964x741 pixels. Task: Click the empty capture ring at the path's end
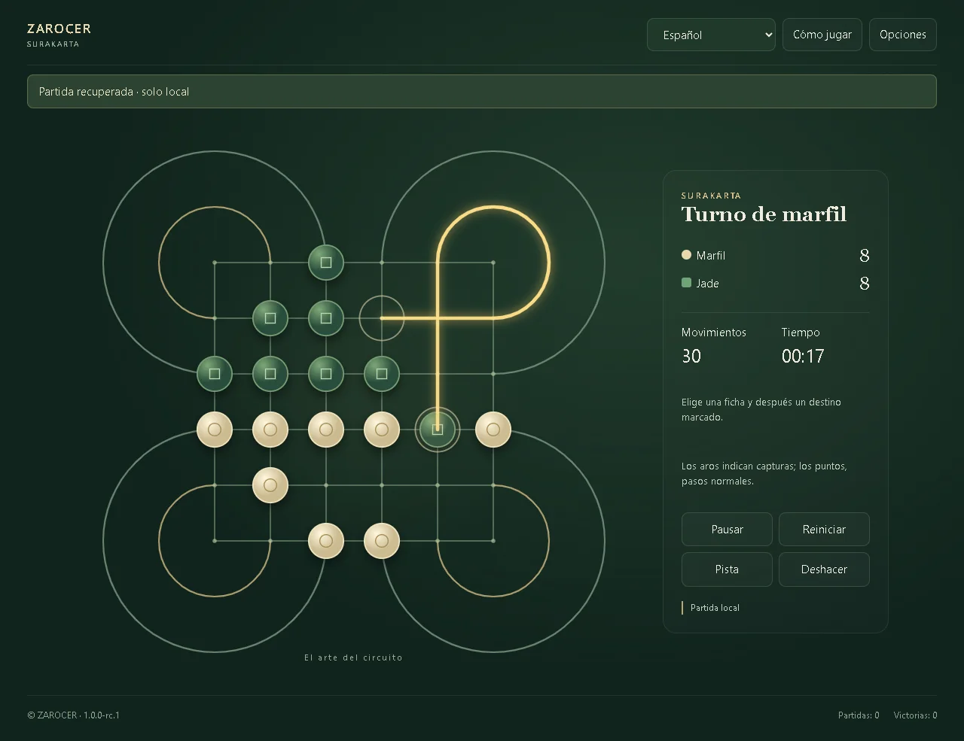tap(382, 318)
